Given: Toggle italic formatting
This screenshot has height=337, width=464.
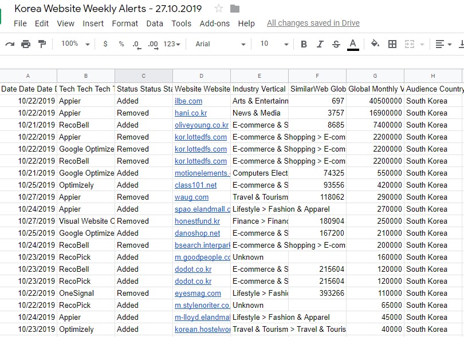Looking at the screenshot, I should click(320, 44).
